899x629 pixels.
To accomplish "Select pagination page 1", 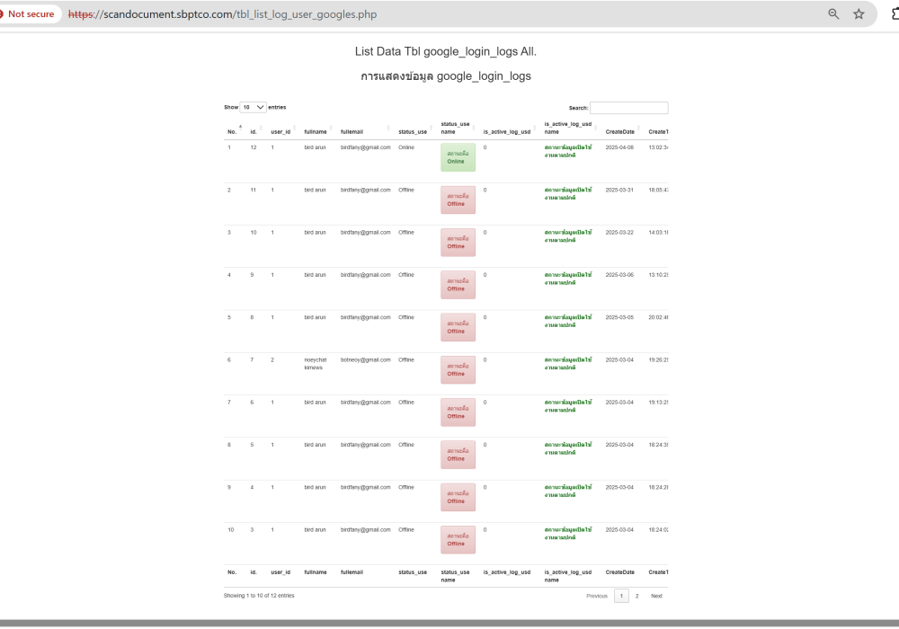I will pos(621,596).
